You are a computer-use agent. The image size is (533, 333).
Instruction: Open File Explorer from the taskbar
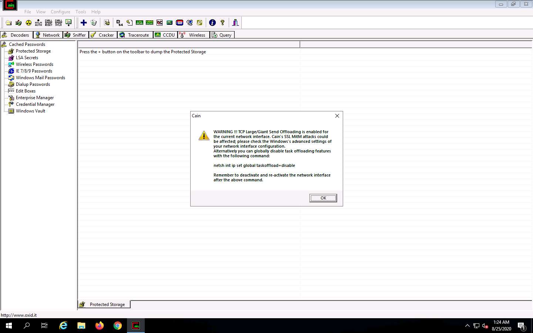click(81, 326)
